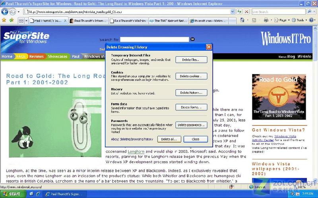
Task: Open the Quick Tabs grid icon
Action: coord(21,21)
